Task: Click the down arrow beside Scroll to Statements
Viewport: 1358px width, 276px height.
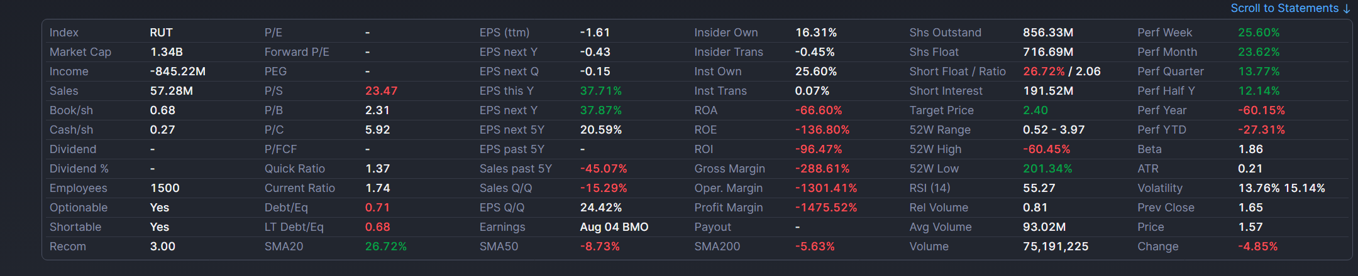Action: click(x=1346, y=9)
